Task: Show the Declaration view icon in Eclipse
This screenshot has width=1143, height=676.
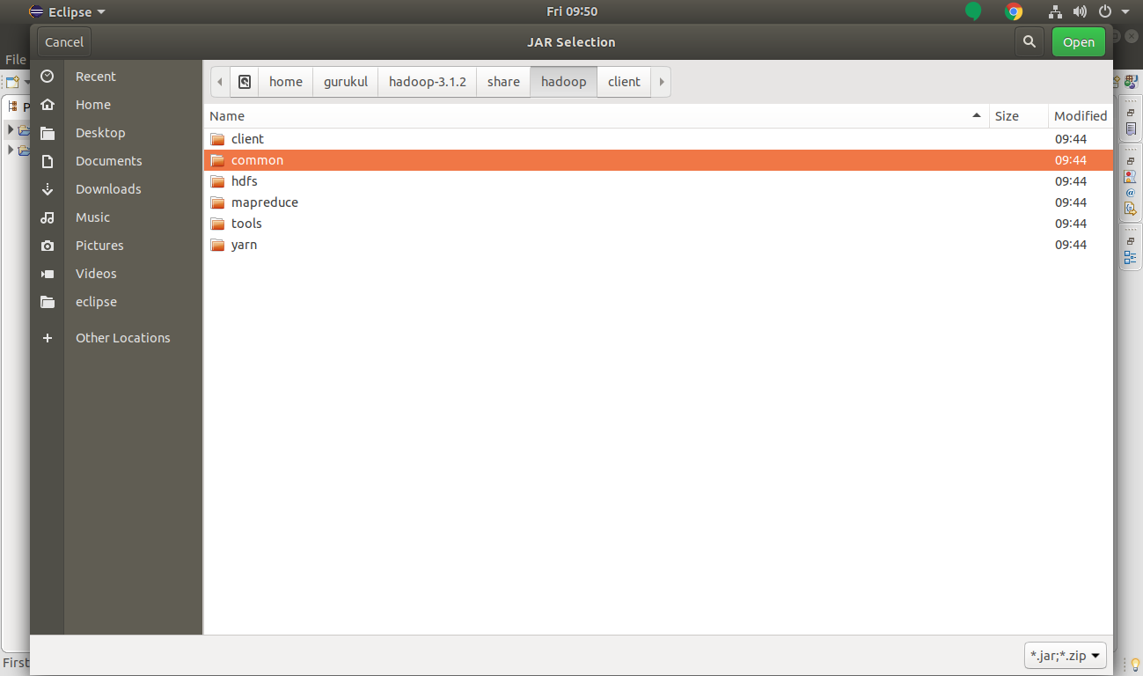Action: click(1131, 209)
